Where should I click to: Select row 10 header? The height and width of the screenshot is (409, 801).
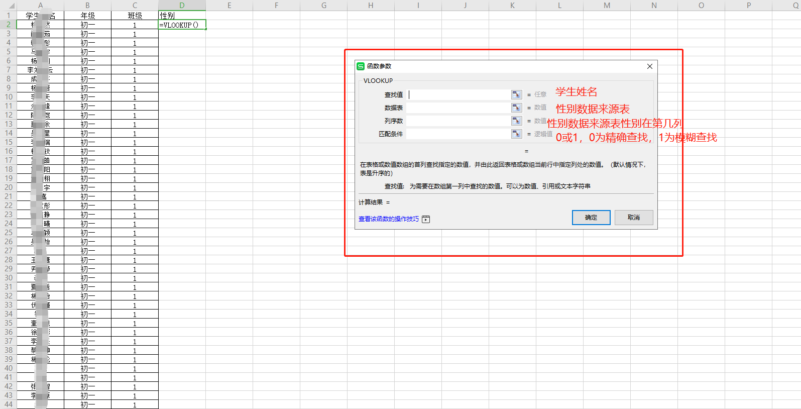pyautogui.click(x=8, y=97)
